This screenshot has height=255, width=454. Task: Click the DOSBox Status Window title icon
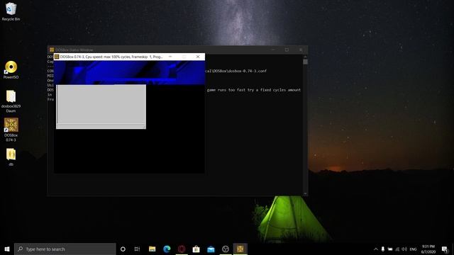pos(52,50)
